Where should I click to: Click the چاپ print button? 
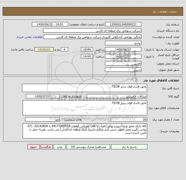(59, 147)
